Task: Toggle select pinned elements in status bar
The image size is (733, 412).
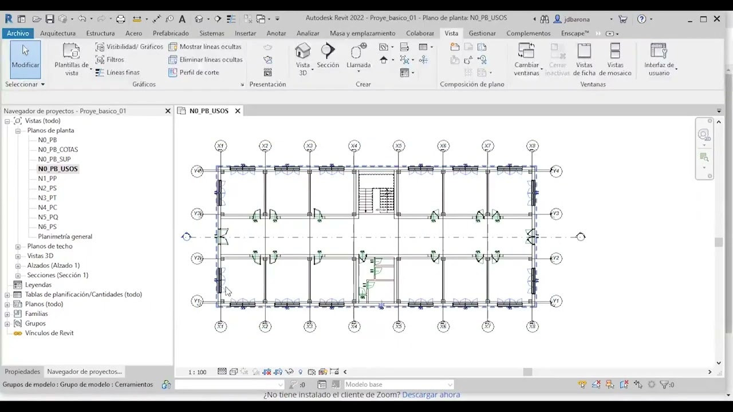Action: point(610,385)
